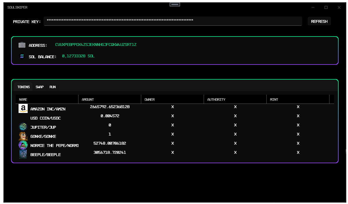Screen dimensions: 348x204
Task: Click the Owner X in the Amazon row
Action: point(173,107)
